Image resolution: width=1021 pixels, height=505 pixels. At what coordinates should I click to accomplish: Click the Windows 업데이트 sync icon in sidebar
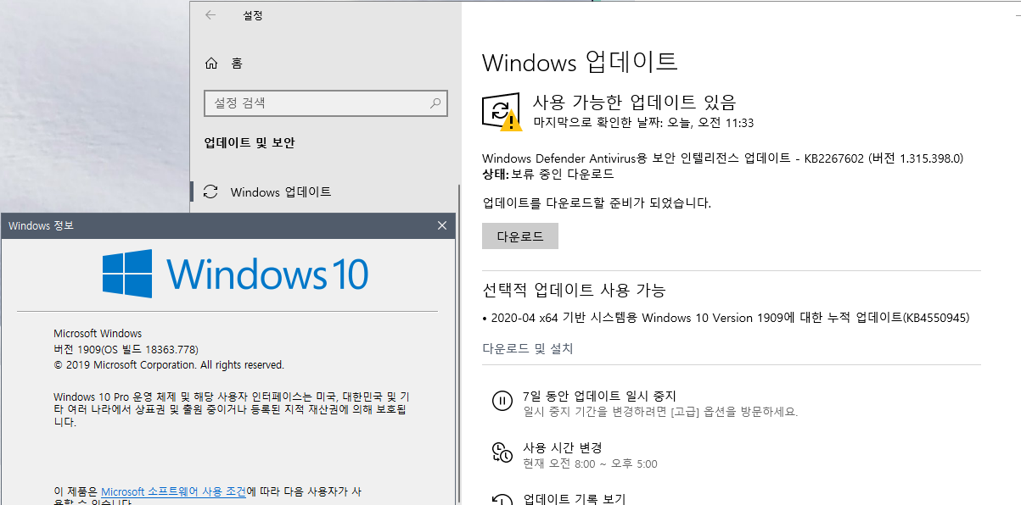point(211,192)
